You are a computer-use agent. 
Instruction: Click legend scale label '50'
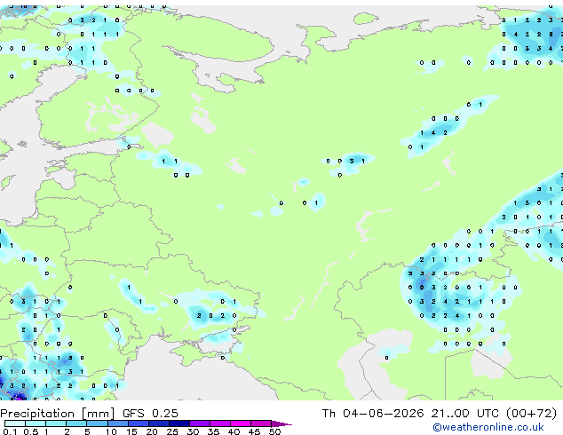tap(274, 431)
